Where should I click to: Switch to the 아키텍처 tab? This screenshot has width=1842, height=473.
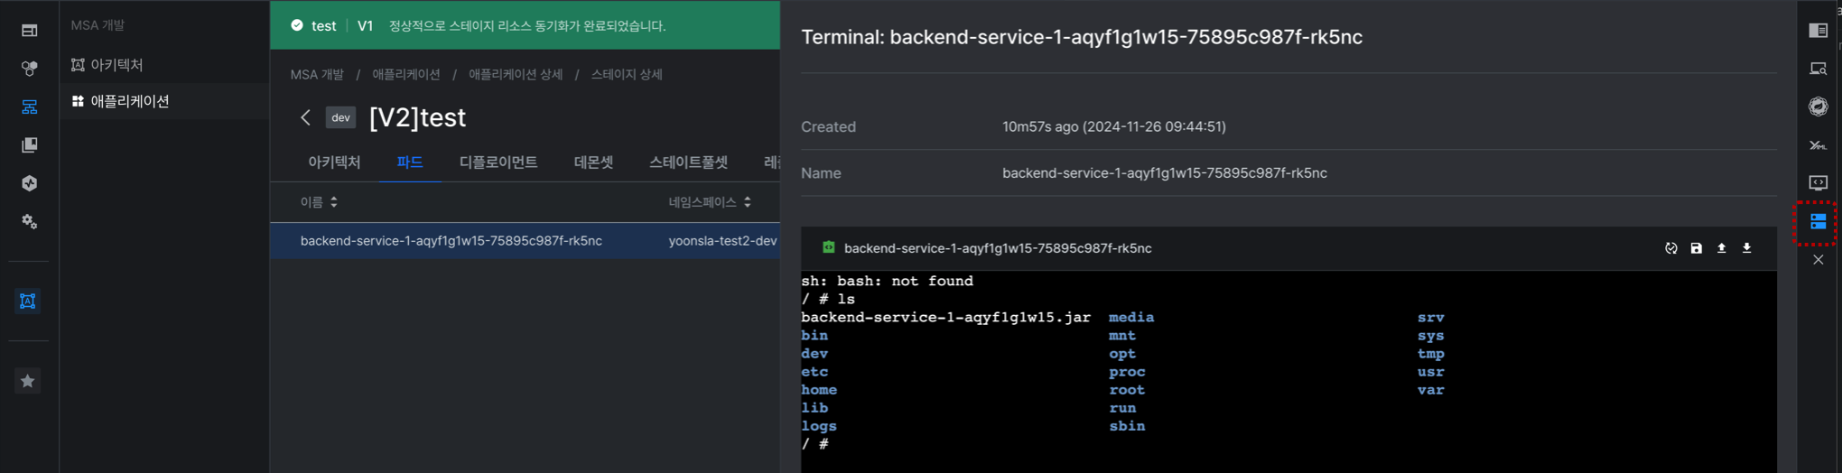[334, 162]
